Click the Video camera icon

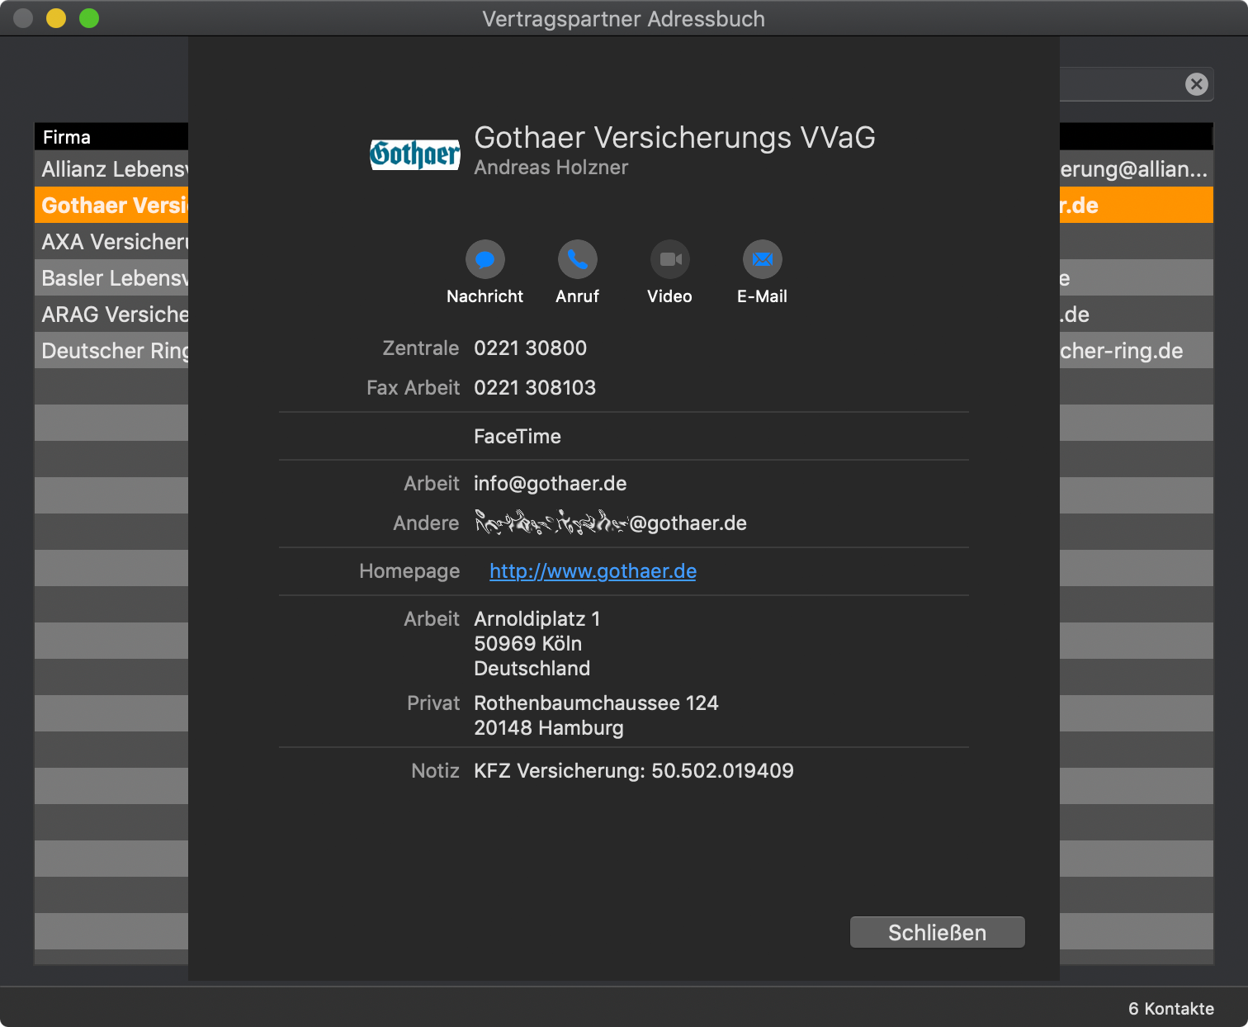coord(670,259)
